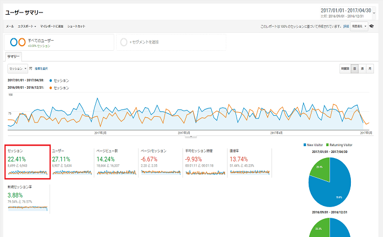Click the 平均セッション時間 -9.93% sparkline
The image size is (383, 237).
click(x=206, y=173)
